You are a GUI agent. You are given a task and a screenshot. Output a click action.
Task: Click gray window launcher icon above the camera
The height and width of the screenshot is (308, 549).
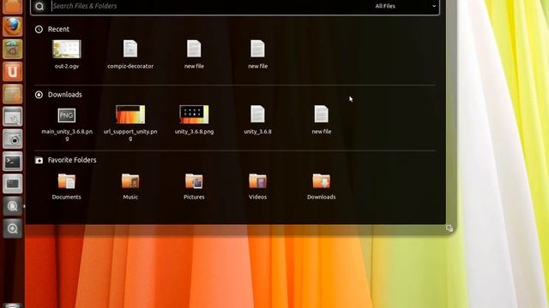coord(13,116)
